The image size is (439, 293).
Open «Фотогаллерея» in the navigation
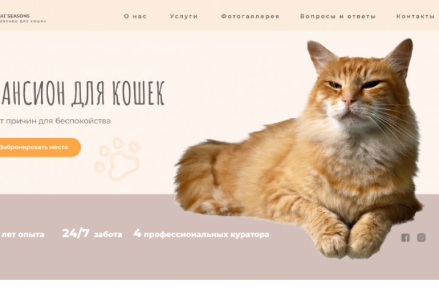(251, 16)
